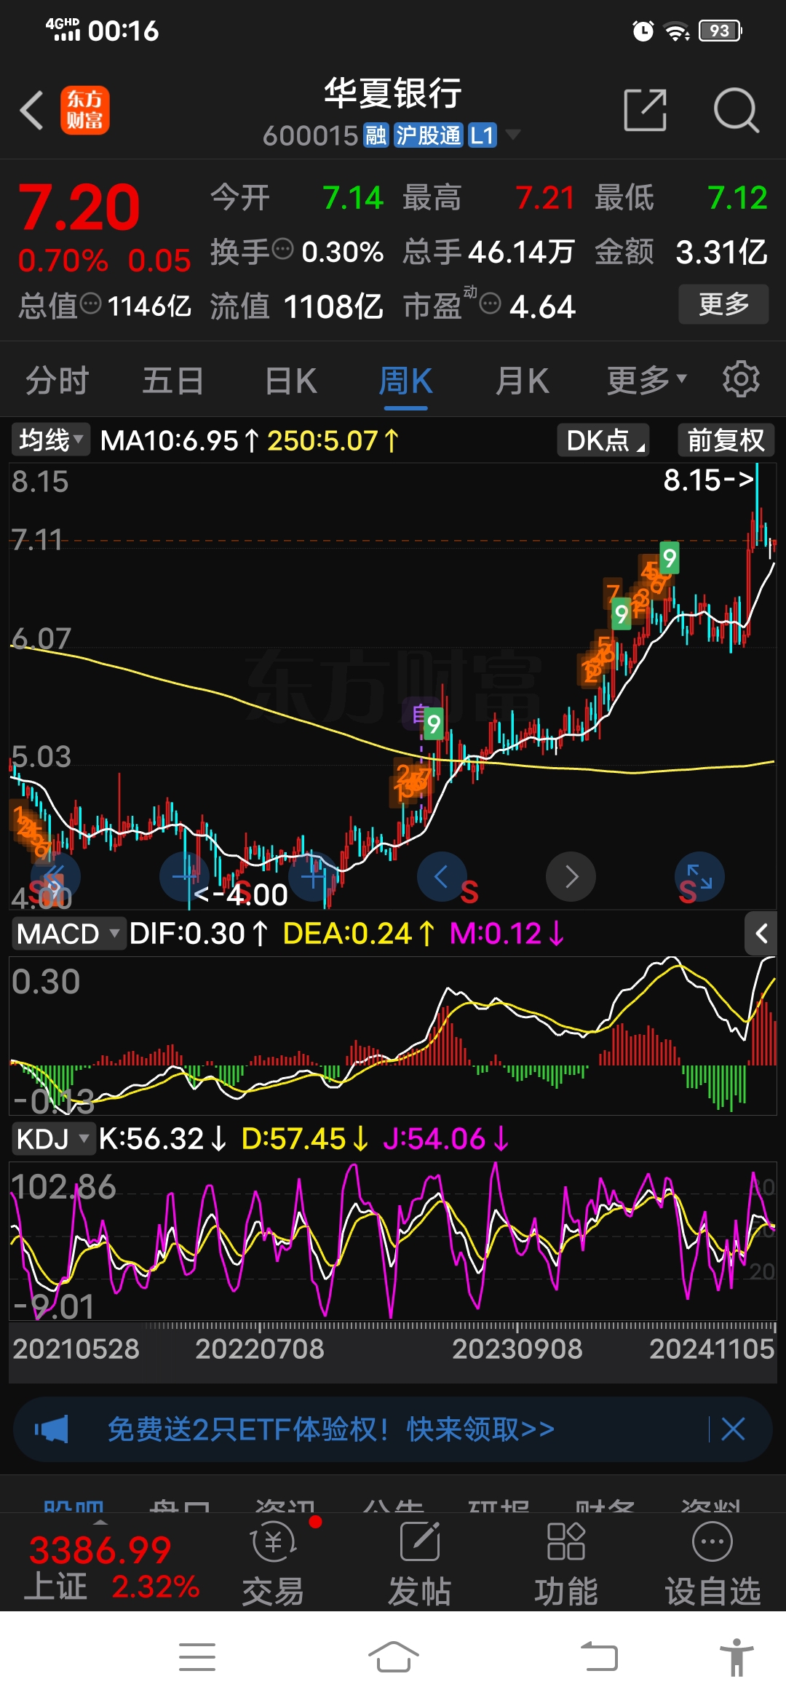
Task: Switch to the 日K tab
Action: (x=290, y=380)
